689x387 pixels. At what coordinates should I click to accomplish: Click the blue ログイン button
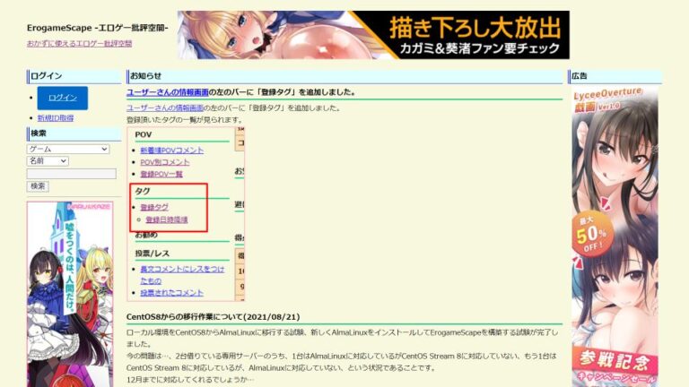pyautogui.click(x=62, y=98)
